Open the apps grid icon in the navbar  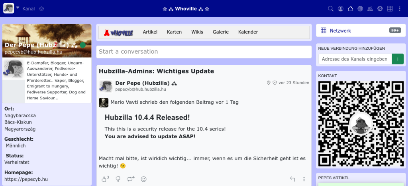coord(390,9)
